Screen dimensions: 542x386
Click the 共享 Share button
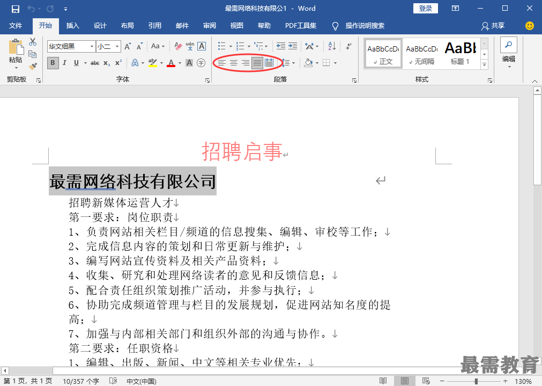tap(493, 26)
